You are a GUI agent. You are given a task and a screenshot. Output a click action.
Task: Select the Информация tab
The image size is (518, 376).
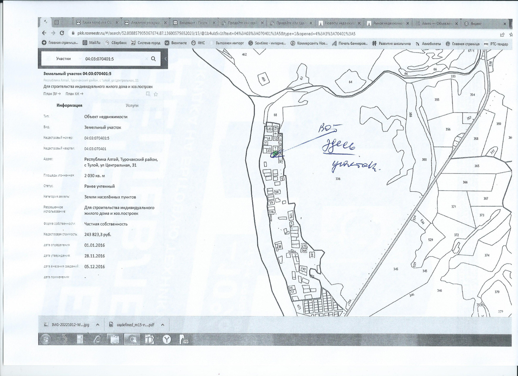coord(69,105)
